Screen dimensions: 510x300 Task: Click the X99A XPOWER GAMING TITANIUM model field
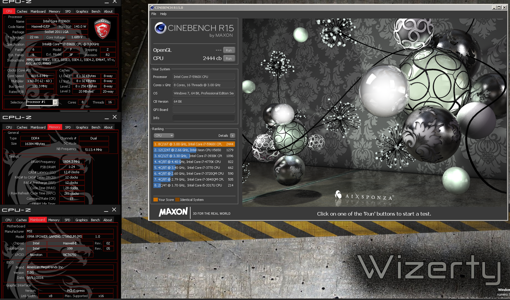[54, 236]
